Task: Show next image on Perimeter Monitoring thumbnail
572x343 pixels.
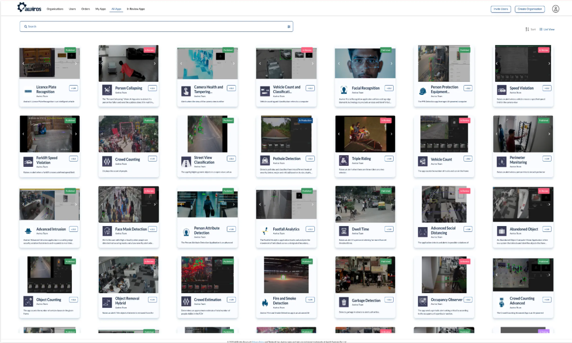Action: click(x=549, y=134)
